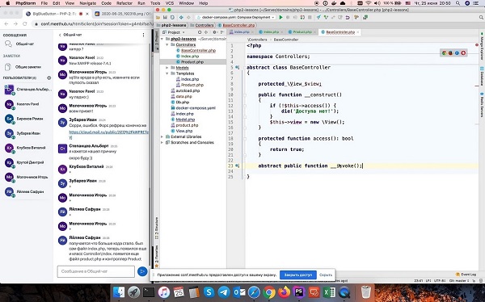Open the run configuration dropdown docker-compose.yaml
This screenshot has height=302, width=485.
tap(235, 17)
